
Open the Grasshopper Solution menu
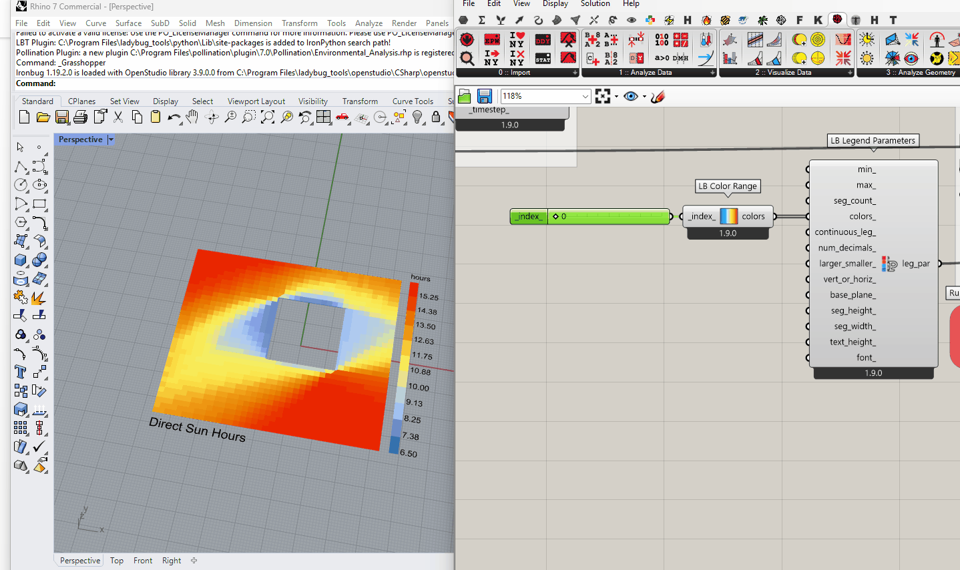(595, 4)
